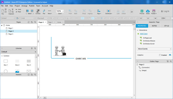Open the Distribute tool
The image size is (173, 99).
(x=109, y=12)
